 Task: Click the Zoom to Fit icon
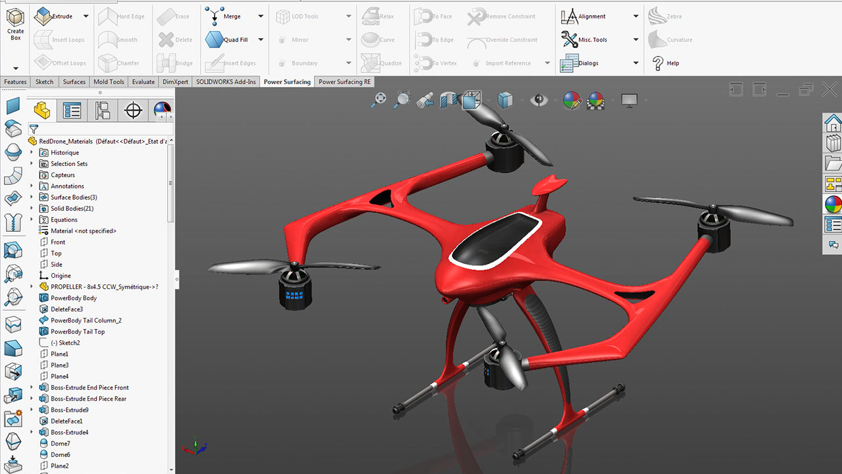click(379, 100)
